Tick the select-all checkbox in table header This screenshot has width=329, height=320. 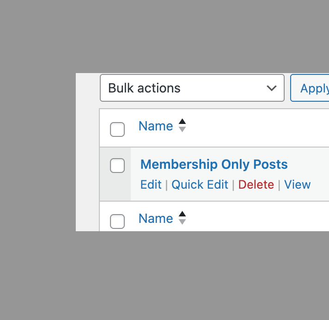117,129
